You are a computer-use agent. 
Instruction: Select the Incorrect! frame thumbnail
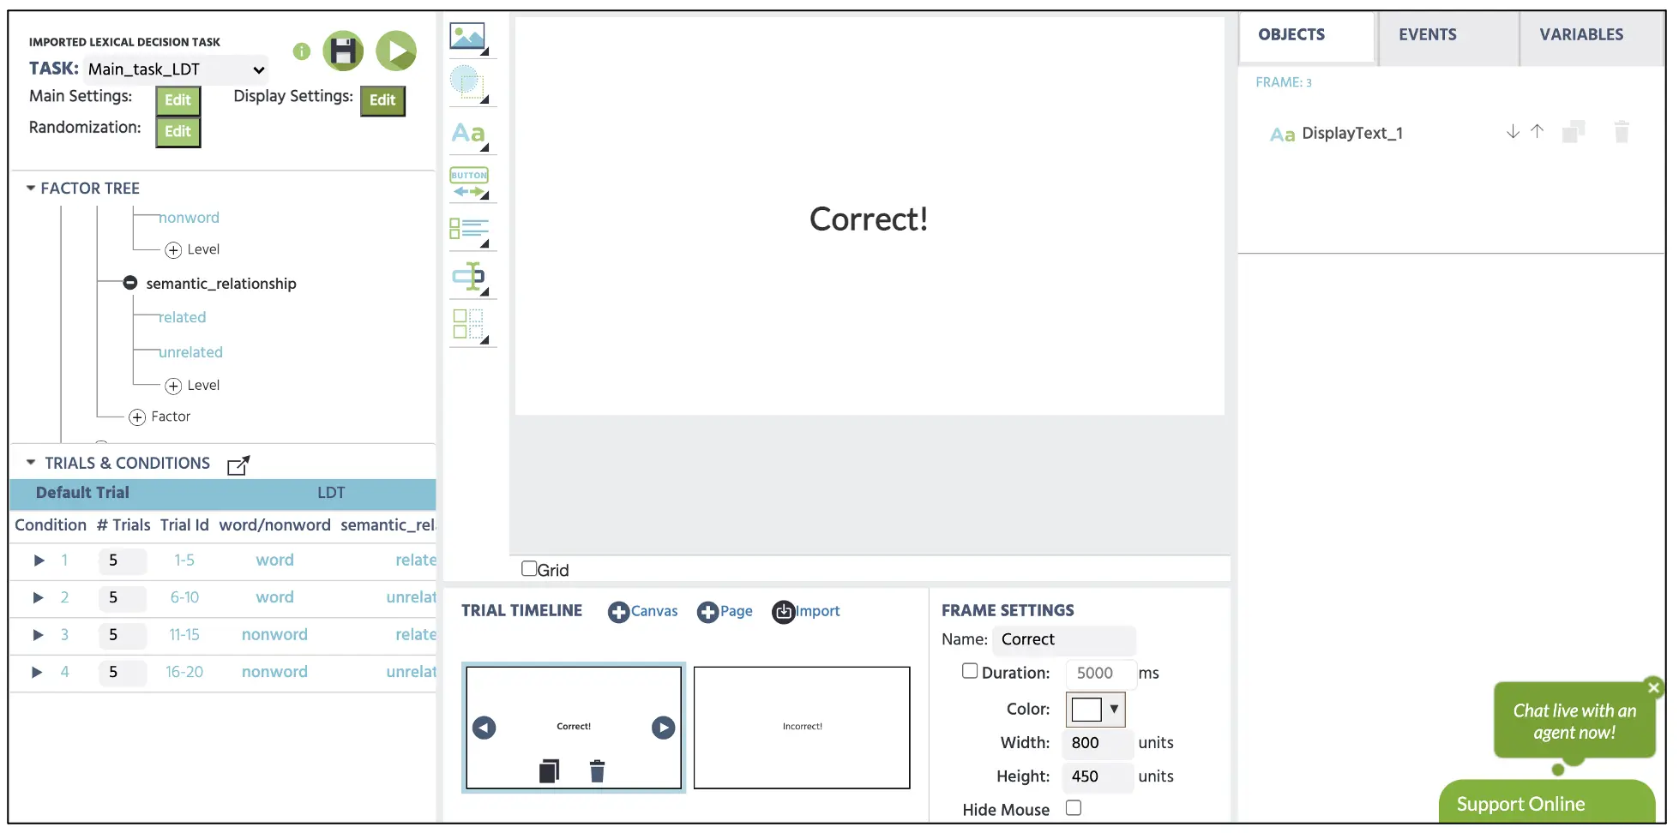[x=802, y=728]
